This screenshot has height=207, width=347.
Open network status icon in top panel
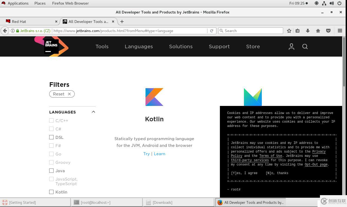click(x=324, y=3)
